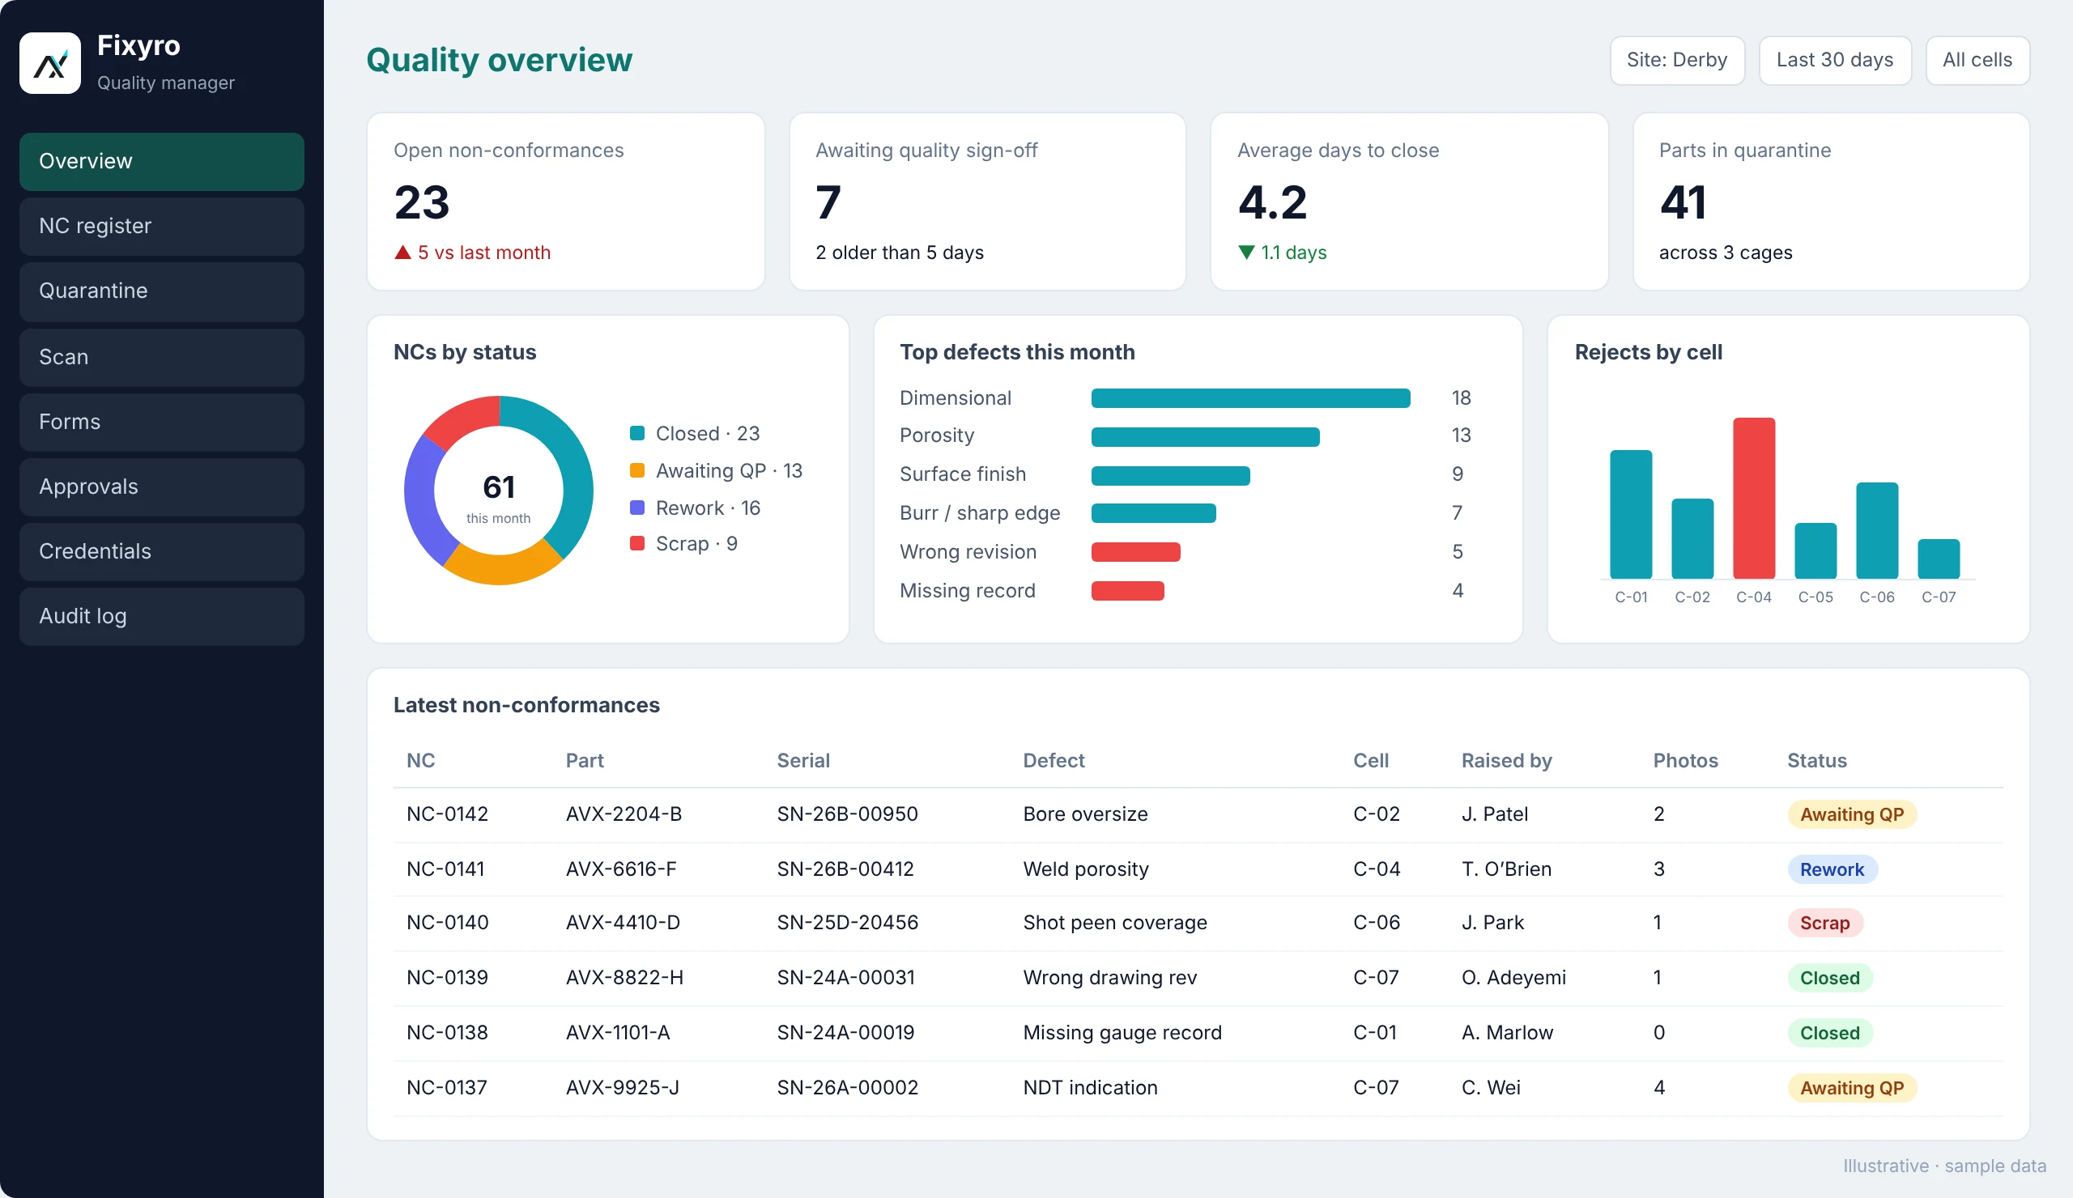Open record NC-0142
Image resolution: width=2073 pixels, height=1198 pixels.
447,814
